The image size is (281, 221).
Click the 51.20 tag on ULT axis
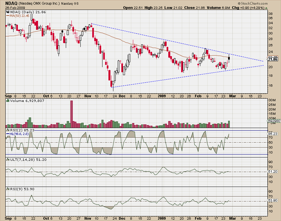pyautogui.click(x=273, y=172)
